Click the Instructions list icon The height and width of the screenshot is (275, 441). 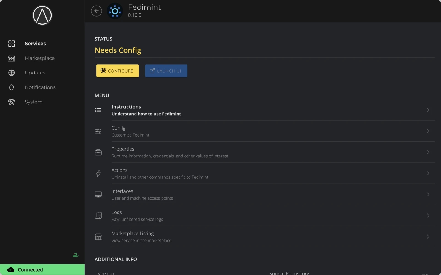click(x=98, y=110)
